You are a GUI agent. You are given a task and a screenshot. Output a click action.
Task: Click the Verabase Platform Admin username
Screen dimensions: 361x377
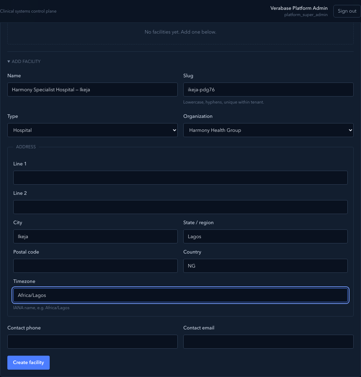point(299,8)
